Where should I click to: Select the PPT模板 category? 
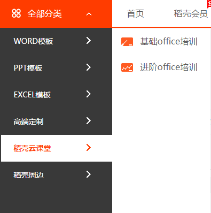[x=56, y=68]
